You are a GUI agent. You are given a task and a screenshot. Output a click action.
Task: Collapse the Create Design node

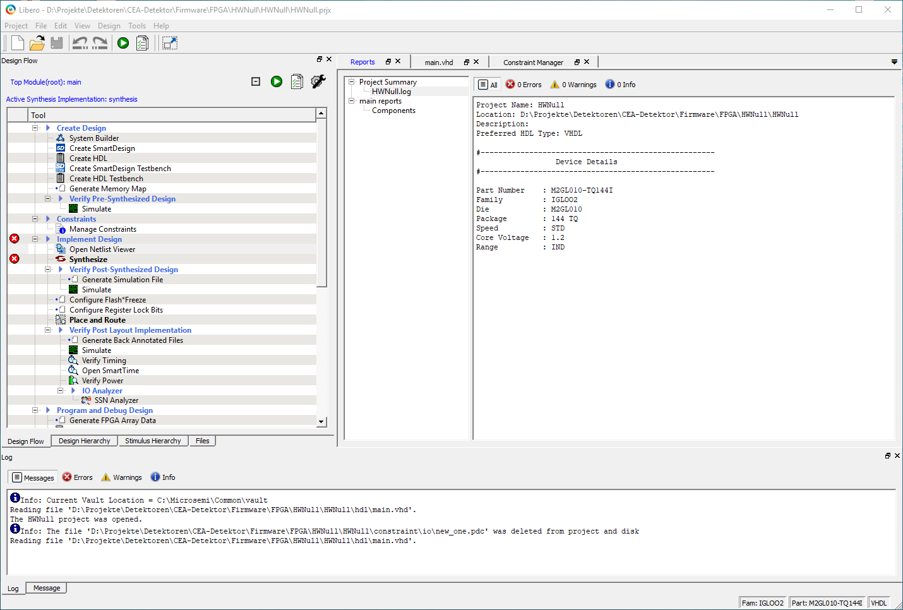click(x=35, y=128)
